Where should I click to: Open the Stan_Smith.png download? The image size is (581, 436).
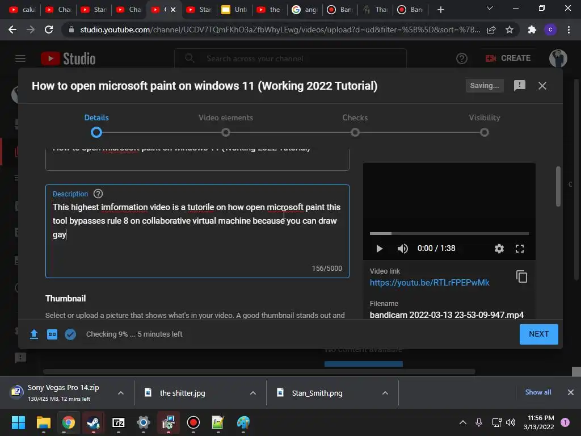(317, 393)
